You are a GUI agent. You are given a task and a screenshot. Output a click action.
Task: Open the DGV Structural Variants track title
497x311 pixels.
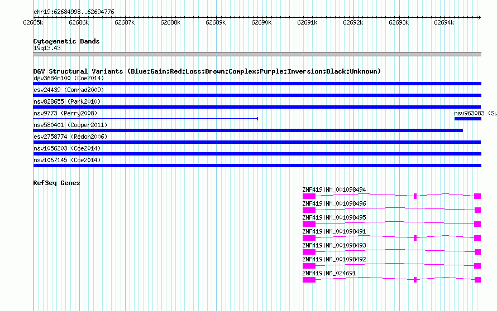[x=207, y=71]
